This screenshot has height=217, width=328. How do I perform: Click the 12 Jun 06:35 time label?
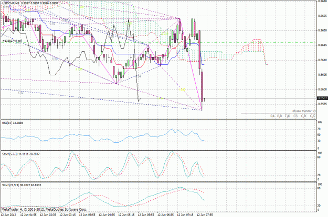(166, 214)
